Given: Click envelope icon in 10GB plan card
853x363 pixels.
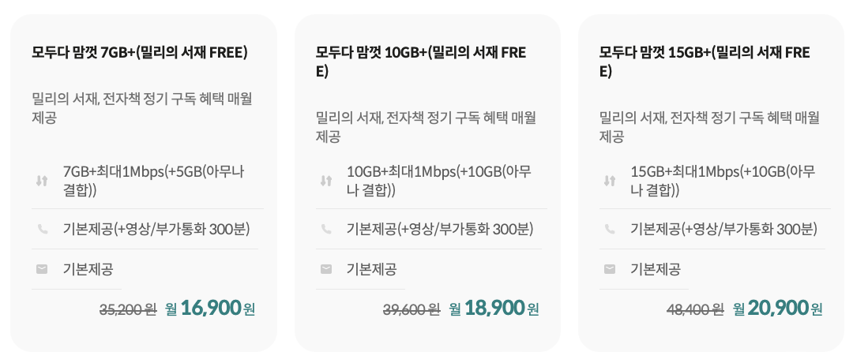Looking at the screenshot, I should click(x=326, y=269).
